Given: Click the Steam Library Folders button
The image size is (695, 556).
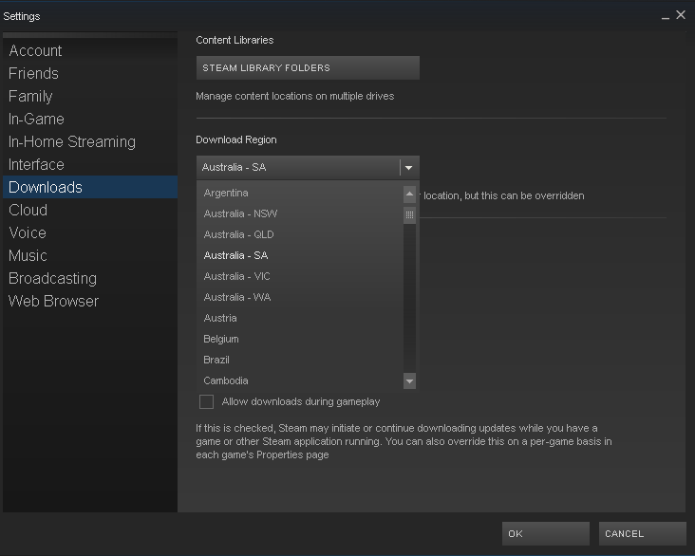Looking at the screenshot, I should [x=308, y=67].
